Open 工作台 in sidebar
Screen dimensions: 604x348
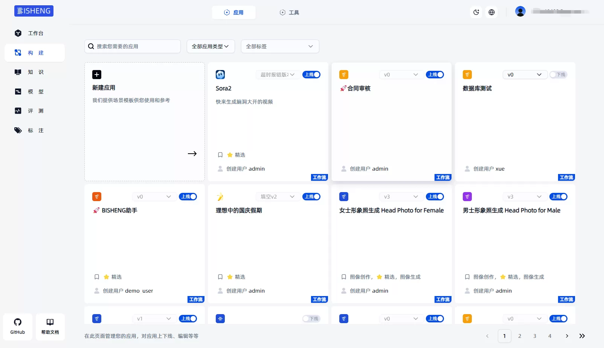point(35,33)
